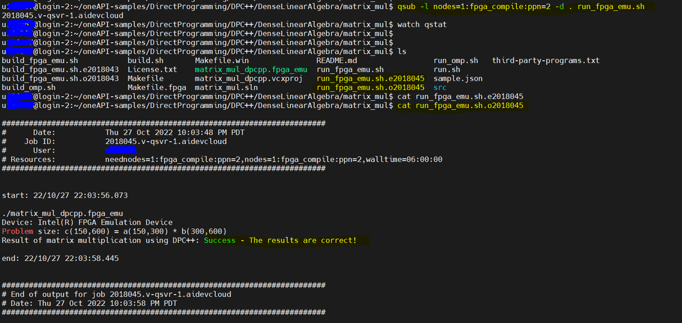
Task: Click the third-party-programs.txt file name
Action: click(545, 60)
